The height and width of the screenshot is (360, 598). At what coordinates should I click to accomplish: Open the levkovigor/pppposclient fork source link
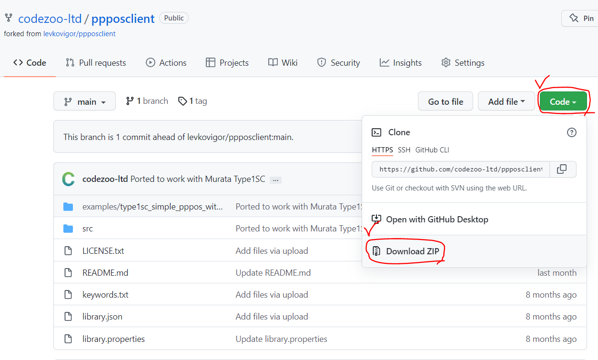[x=80, y=34]
